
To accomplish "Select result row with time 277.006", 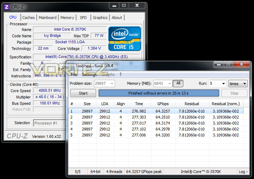I will [x=156, y=135].
